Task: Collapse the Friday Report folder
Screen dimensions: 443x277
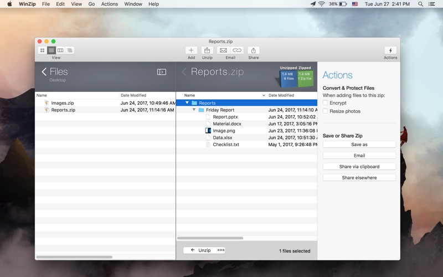Action: point(194,110)
